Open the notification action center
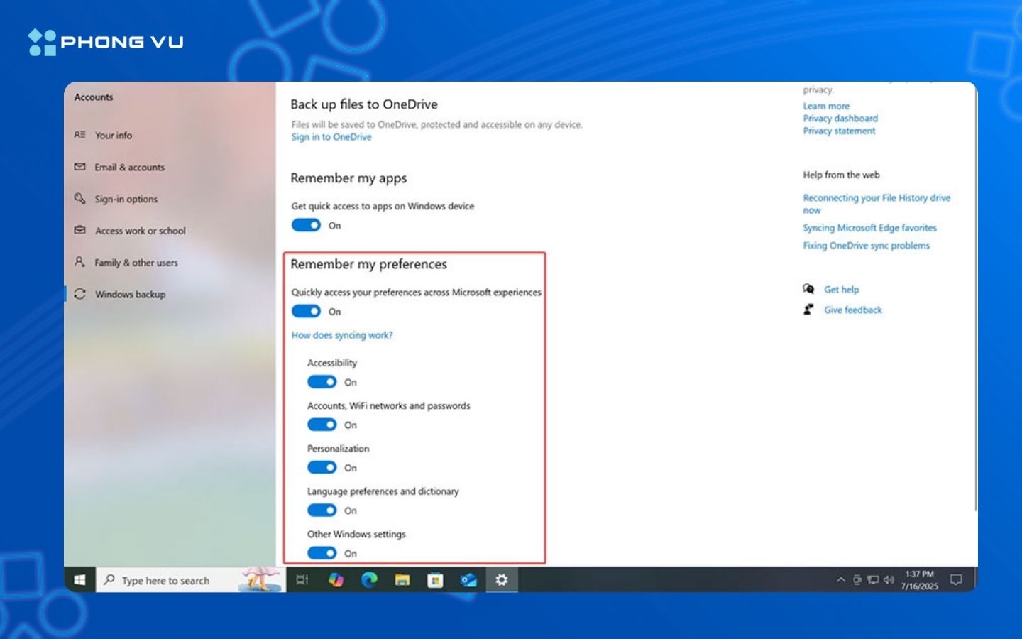 [x=956, y=580]
